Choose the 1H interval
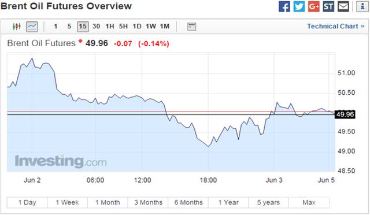This screenshot has height=215, width=370. point(110,26)
